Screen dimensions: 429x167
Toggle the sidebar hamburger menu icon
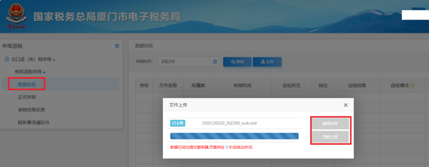[x=117, y=46]
